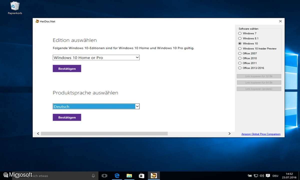Click the text starting 'Folgende Windows 10-Editionen'
The image size is (300, 180).
(123, 48)
